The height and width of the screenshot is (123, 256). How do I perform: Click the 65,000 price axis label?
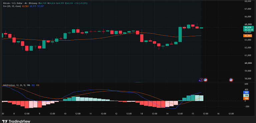(248, 24)
